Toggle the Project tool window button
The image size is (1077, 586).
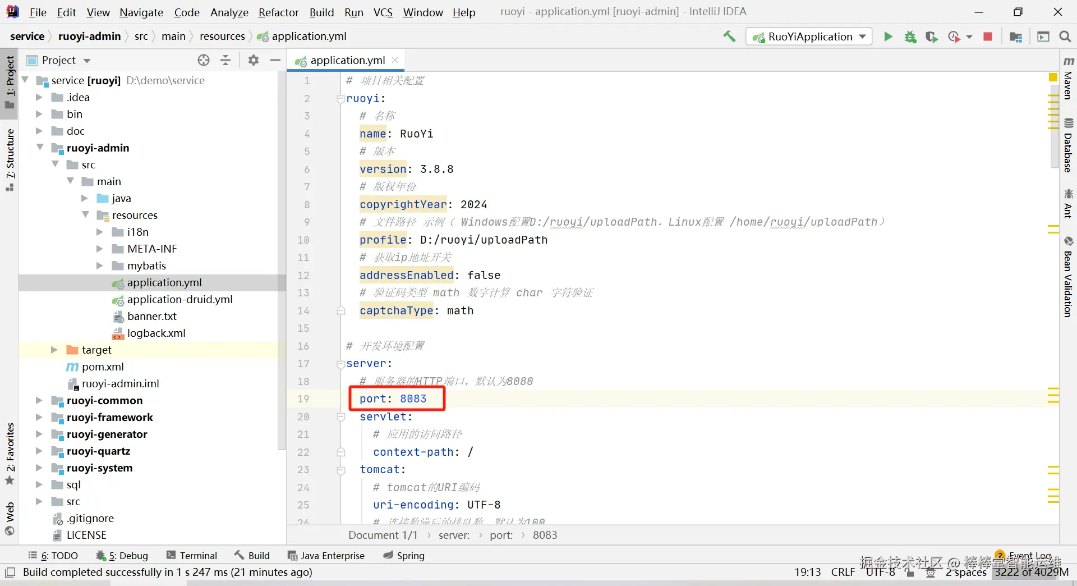[10, 83]
